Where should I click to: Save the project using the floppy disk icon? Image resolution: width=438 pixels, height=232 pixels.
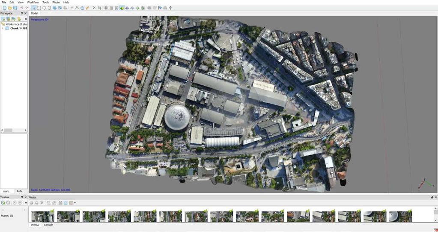tap(15, 8)
